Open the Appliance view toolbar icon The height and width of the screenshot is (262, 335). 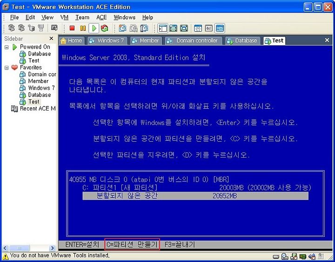209,28
